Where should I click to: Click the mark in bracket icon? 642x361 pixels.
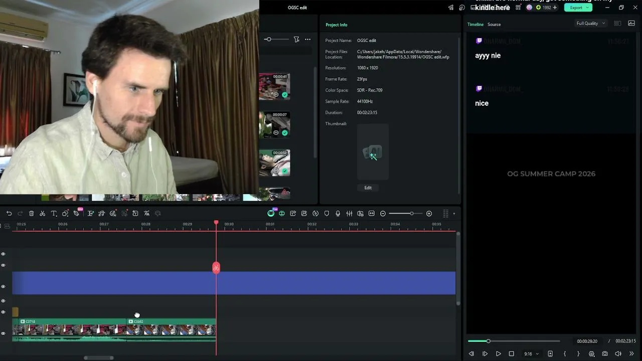pyautogui.click(x=565, y=354)
